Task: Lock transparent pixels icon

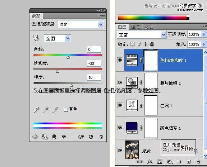Action: click(x=132, y=44)
